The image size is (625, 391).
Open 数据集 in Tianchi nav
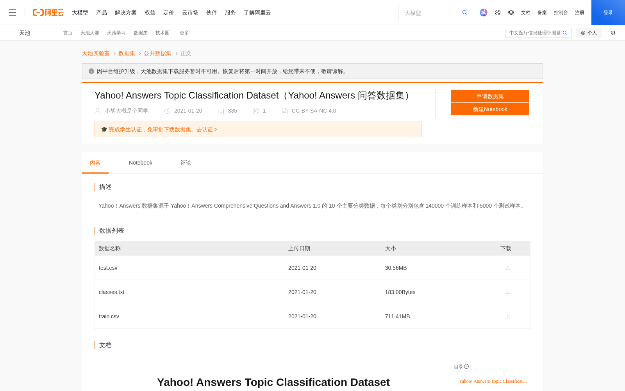[141, 33]
